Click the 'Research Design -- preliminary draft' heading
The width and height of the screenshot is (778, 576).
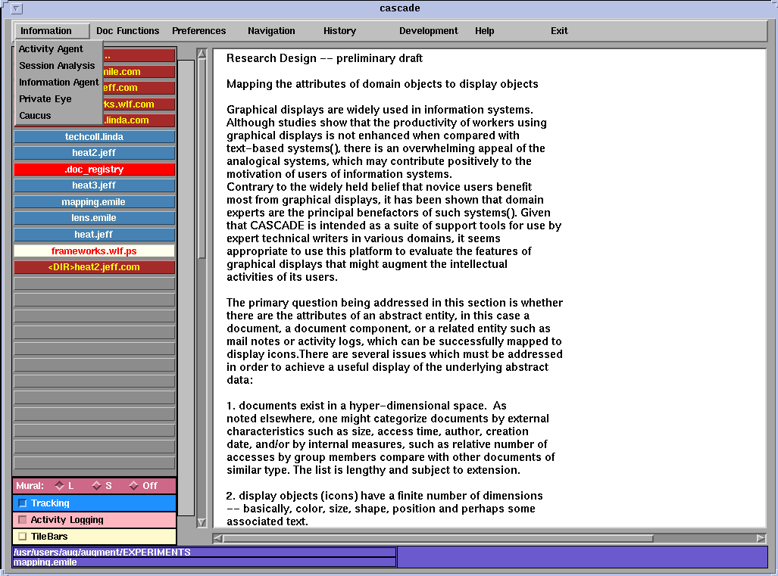click(x=324, y=58)
